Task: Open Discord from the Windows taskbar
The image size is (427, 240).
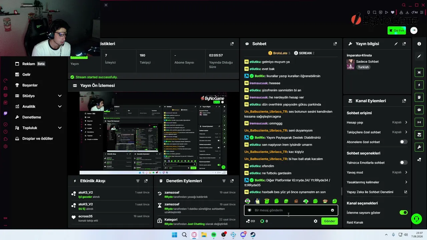Action: pos(243,235)
